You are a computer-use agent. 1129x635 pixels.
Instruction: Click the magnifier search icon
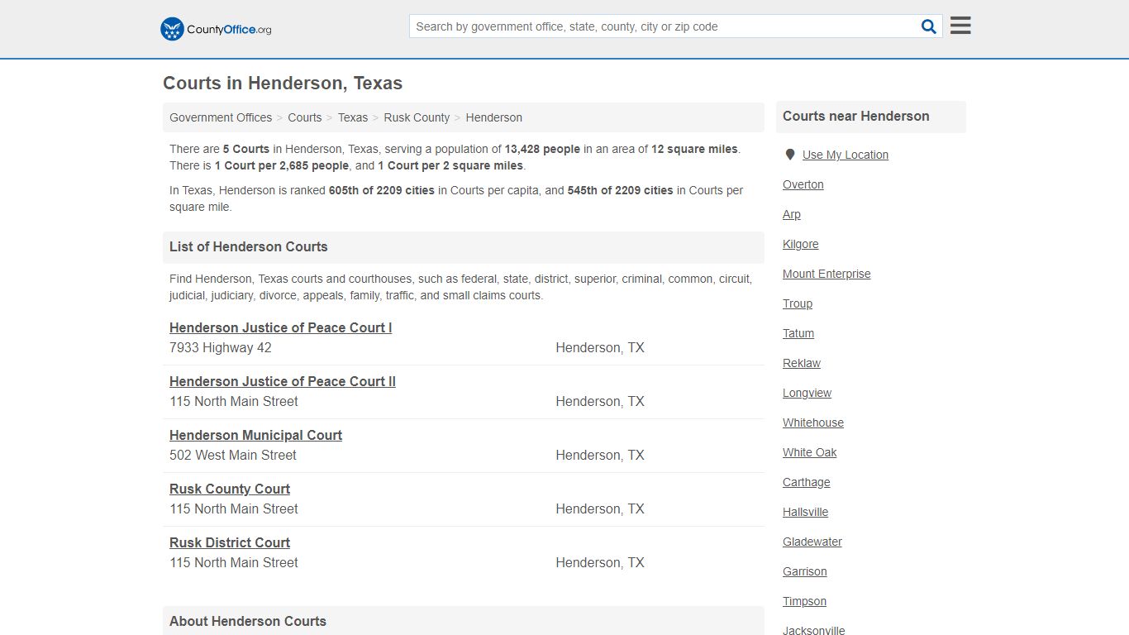click(929, 26)
